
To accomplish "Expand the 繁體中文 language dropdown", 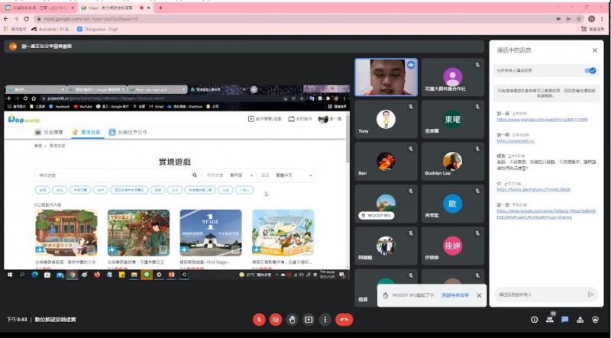I will (294, 175).
